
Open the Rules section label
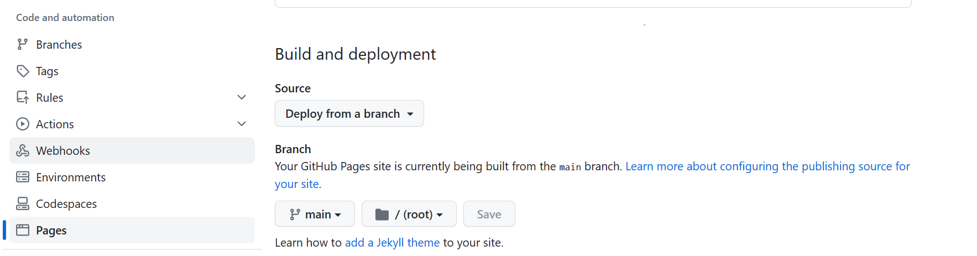point(50,97)
